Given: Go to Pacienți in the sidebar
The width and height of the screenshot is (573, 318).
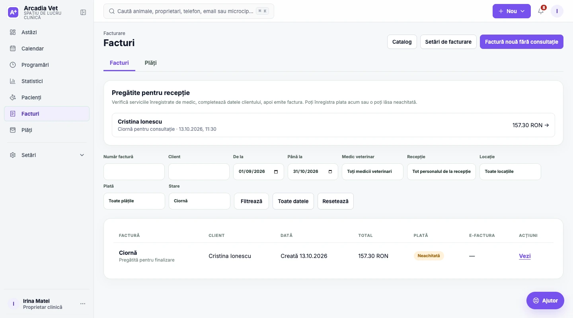Looking at the screenshot, I should tap(47, 97).
